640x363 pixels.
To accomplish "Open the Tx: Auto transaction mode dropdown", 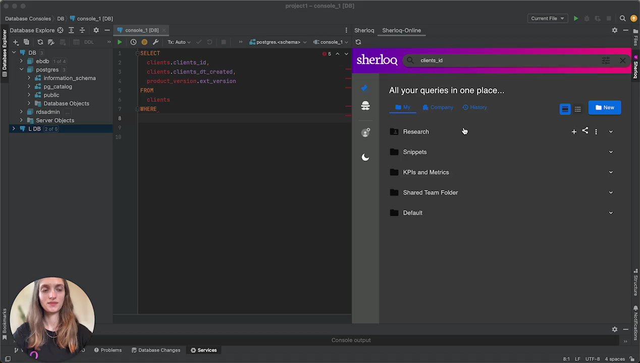I will [179, 42].
